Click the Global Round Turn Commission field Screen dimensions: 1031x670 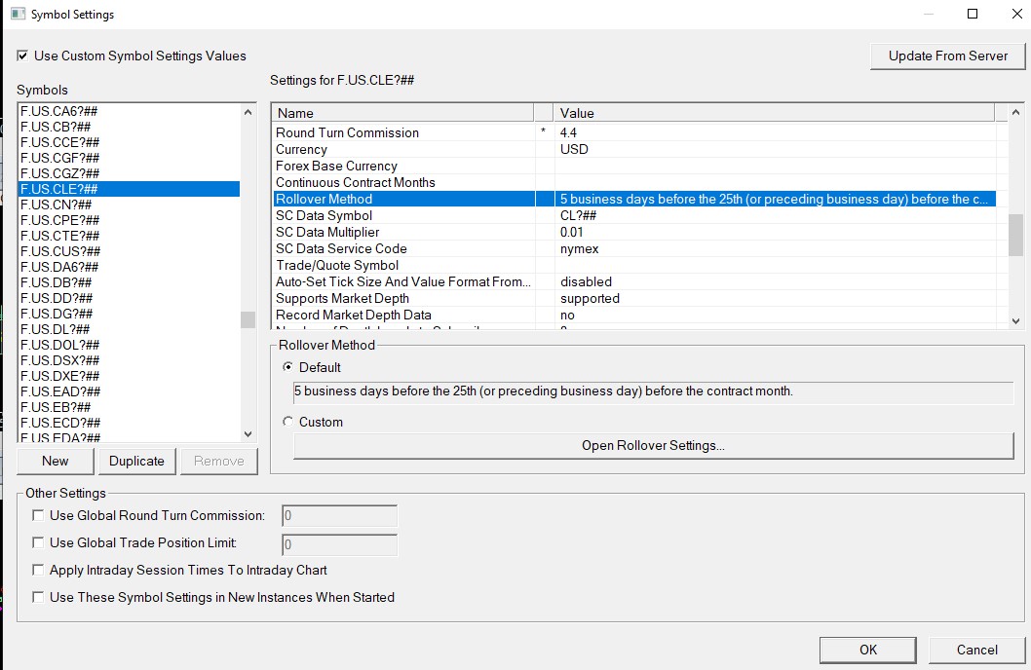click(x=339, y=515)
